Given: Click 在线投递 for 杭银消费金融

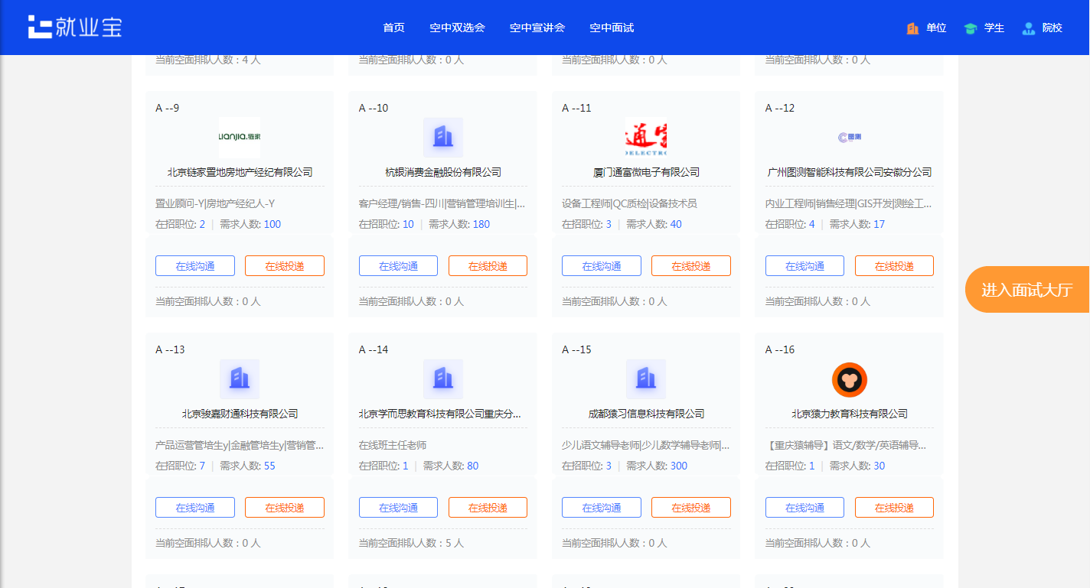Looking at the screenshot, I should coord(488,266).
